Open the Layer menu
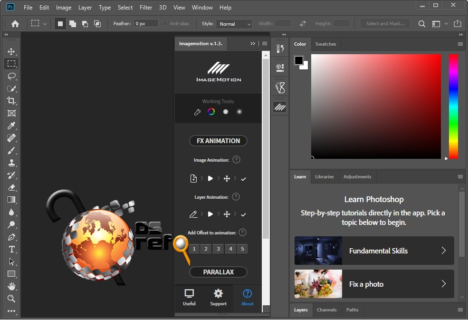This screenshot has width=468, height=320. point(85,8)
